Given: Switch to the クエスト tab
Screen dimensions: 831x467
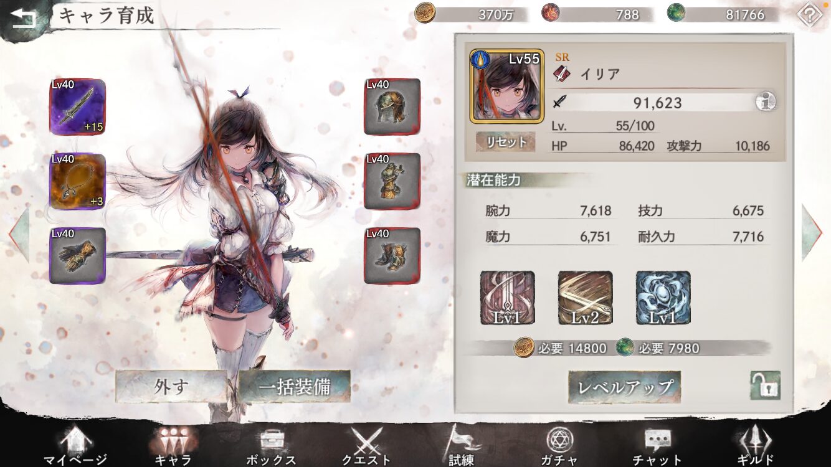Looking at the screenshot, I should 367,446.
